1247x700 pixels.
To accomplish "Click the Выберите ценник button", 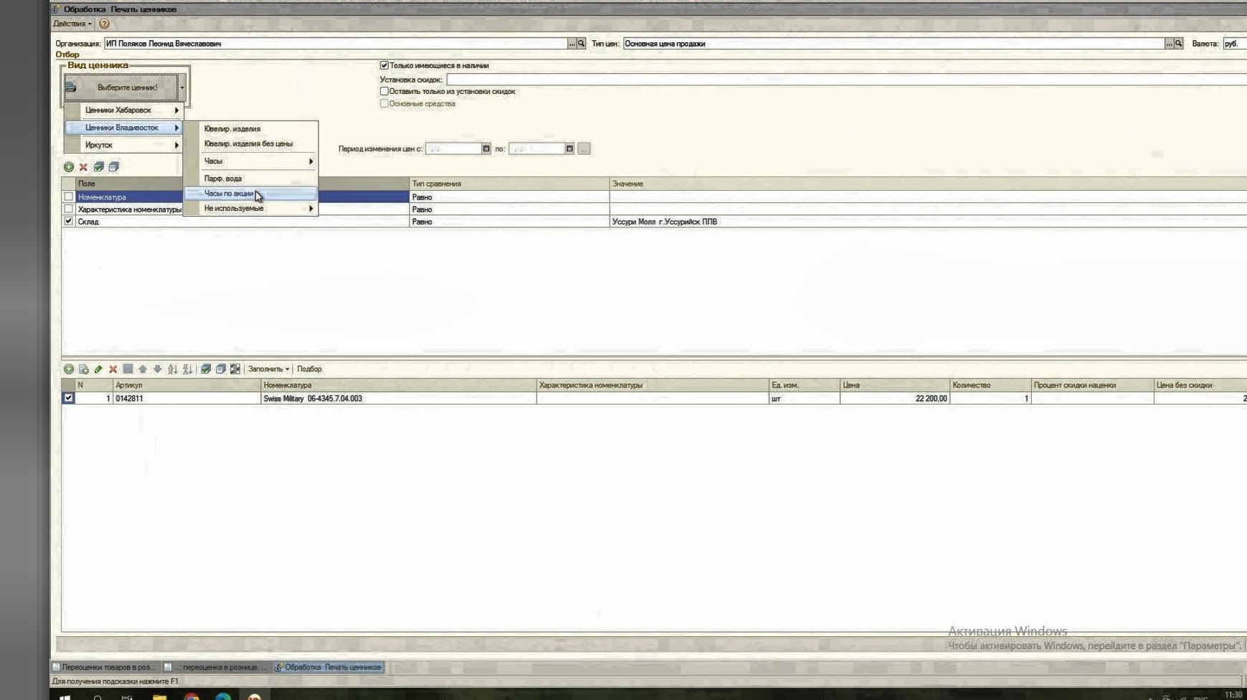I will tap(121, 87).
